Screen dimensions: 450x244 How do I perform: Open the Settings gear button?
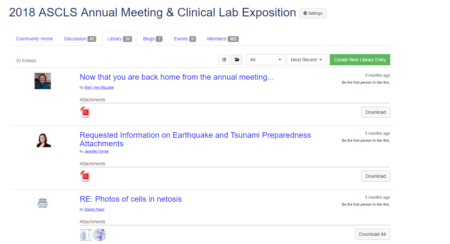pyautogui.click(x=313, y=13)
